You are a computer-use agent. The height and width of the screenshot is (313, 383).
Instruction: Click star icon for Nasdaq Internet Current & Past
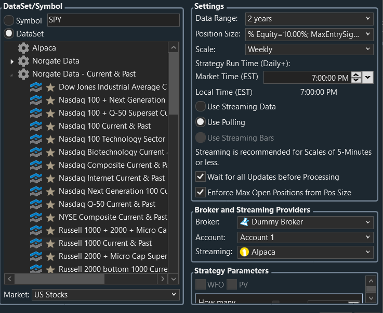(50, 178)
